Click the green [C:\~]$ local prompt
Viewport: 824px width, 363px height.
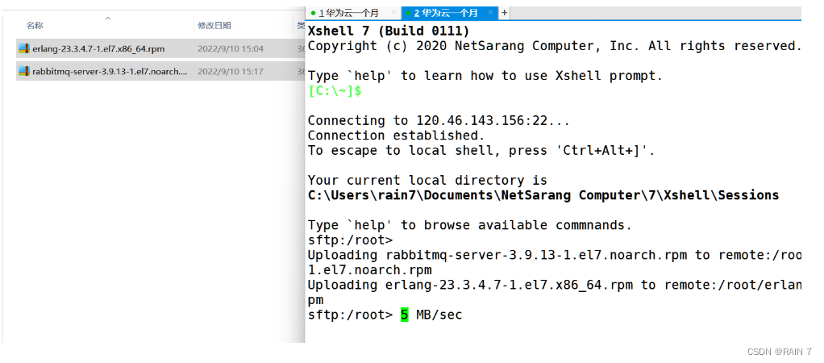(x=335, y=90)
